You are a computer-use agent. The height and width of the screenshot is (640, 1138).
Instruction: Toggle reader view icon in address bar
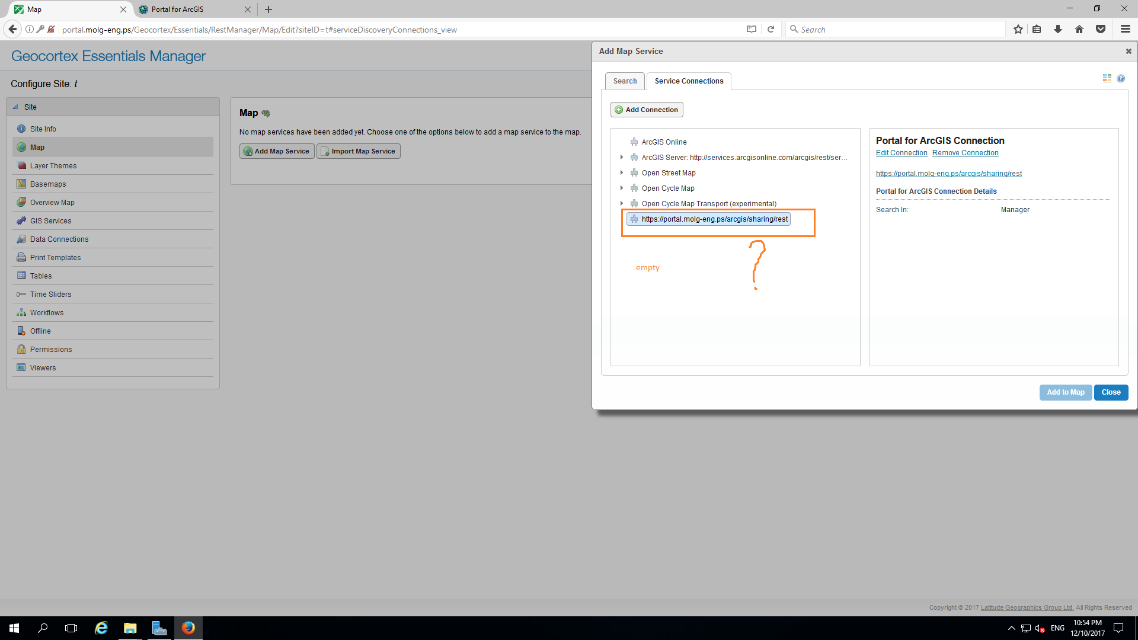(x=752, y=29)
